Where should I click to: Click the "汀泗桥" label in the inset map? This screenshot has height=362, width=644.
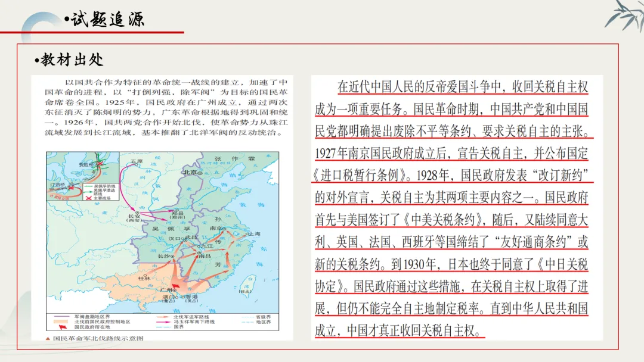click(57, 185)
